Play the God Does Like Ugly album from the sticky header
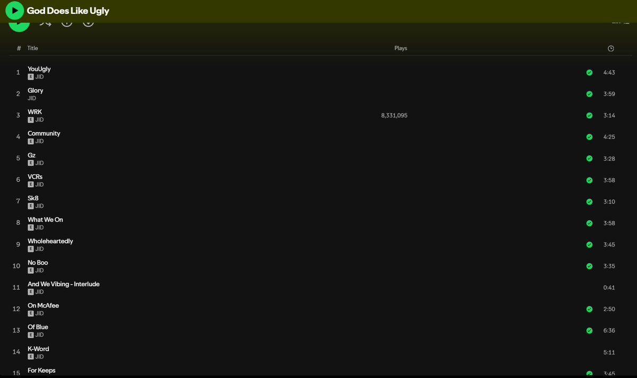 14,11
